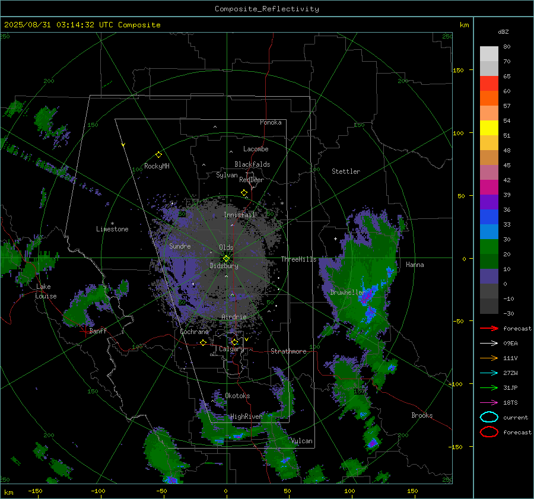Click the Sylvan label

click(227, 175)
